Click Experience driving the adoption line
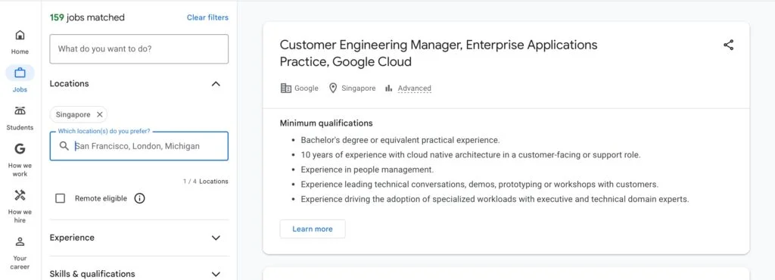Screen dimensions: 775x280 coord(495,199)
